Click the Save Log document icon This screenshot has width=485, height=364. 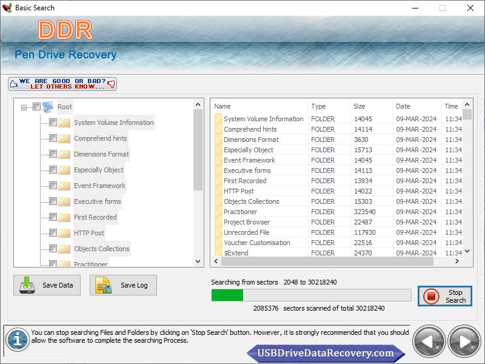coord(103,285)
